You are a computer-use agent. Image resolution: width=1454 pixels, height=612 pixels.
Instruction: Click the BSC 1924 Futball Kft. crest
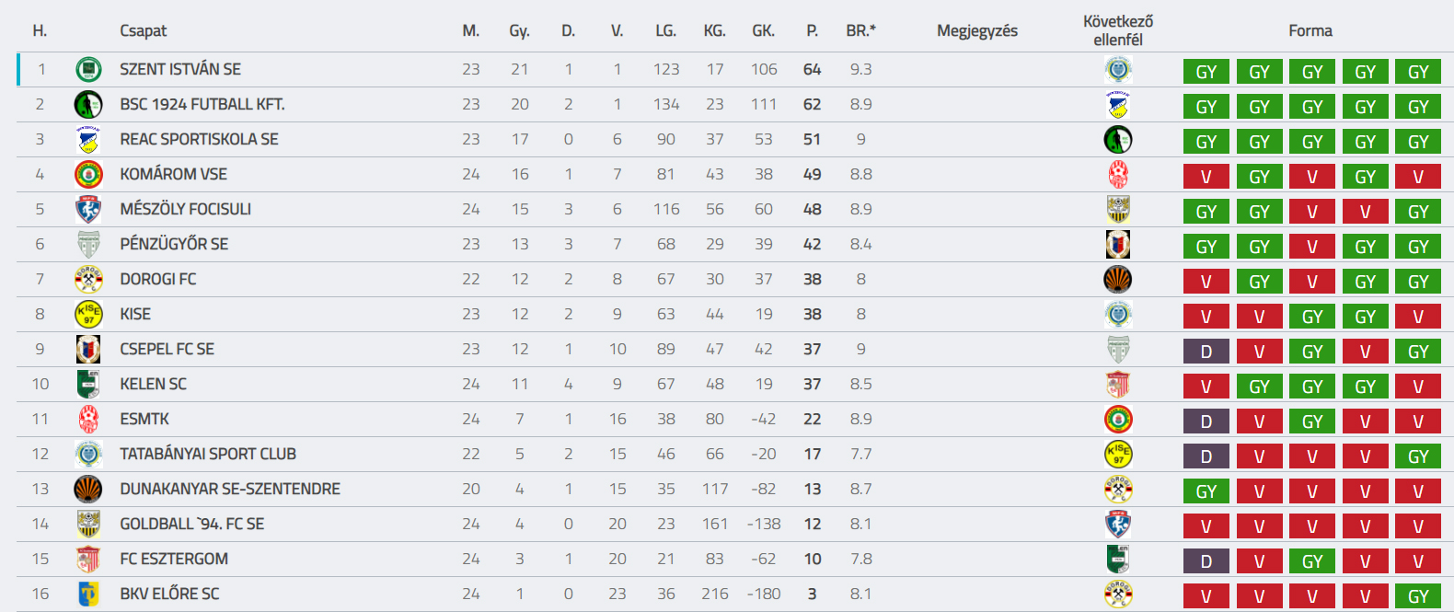pyautogui.click(x=88, y=104)
